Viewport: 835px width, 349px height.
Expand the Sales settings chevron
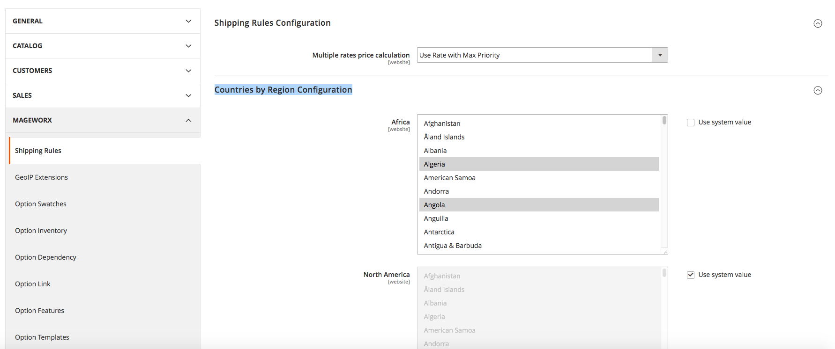[188, 95]
